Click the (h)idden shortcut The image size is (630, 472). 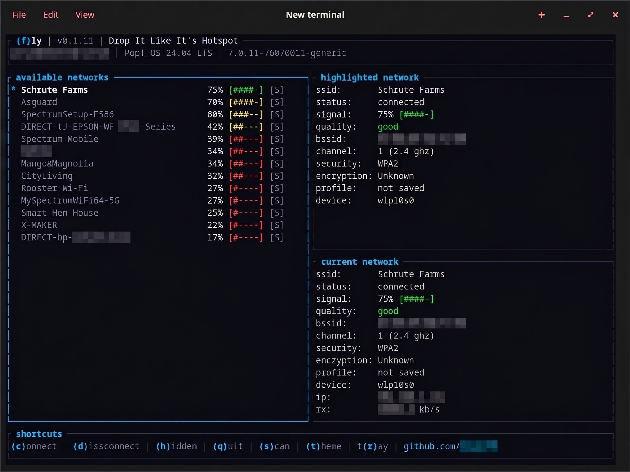click(176, 446)
